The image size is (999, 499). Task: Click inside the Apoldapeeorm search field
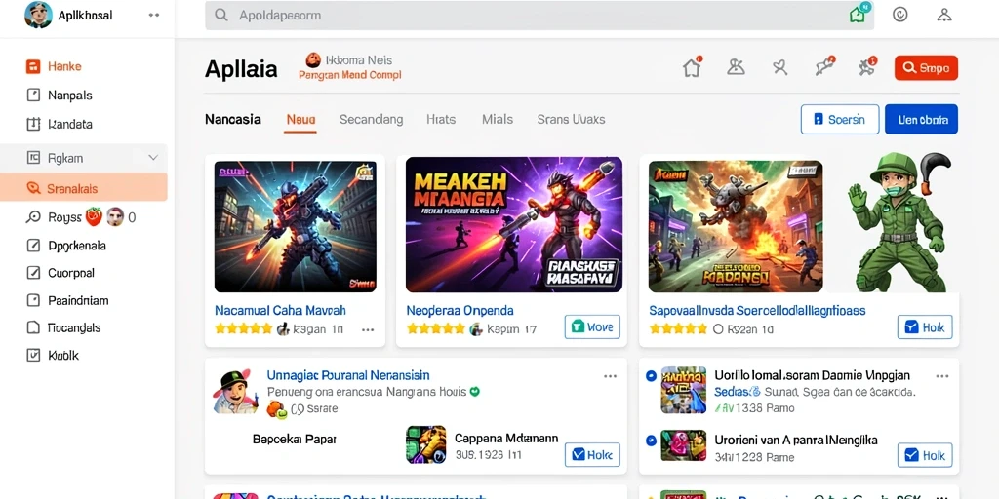539,16
